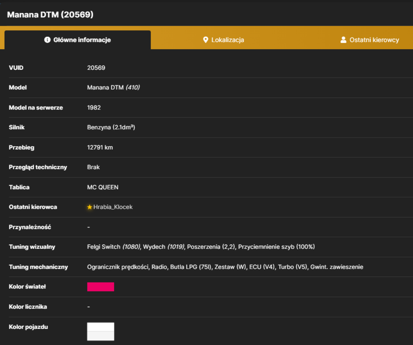Click the lower light-gray Kolor pojazdu swatch
This screenshot has height=345, width=413.
[x=101, y=336]
